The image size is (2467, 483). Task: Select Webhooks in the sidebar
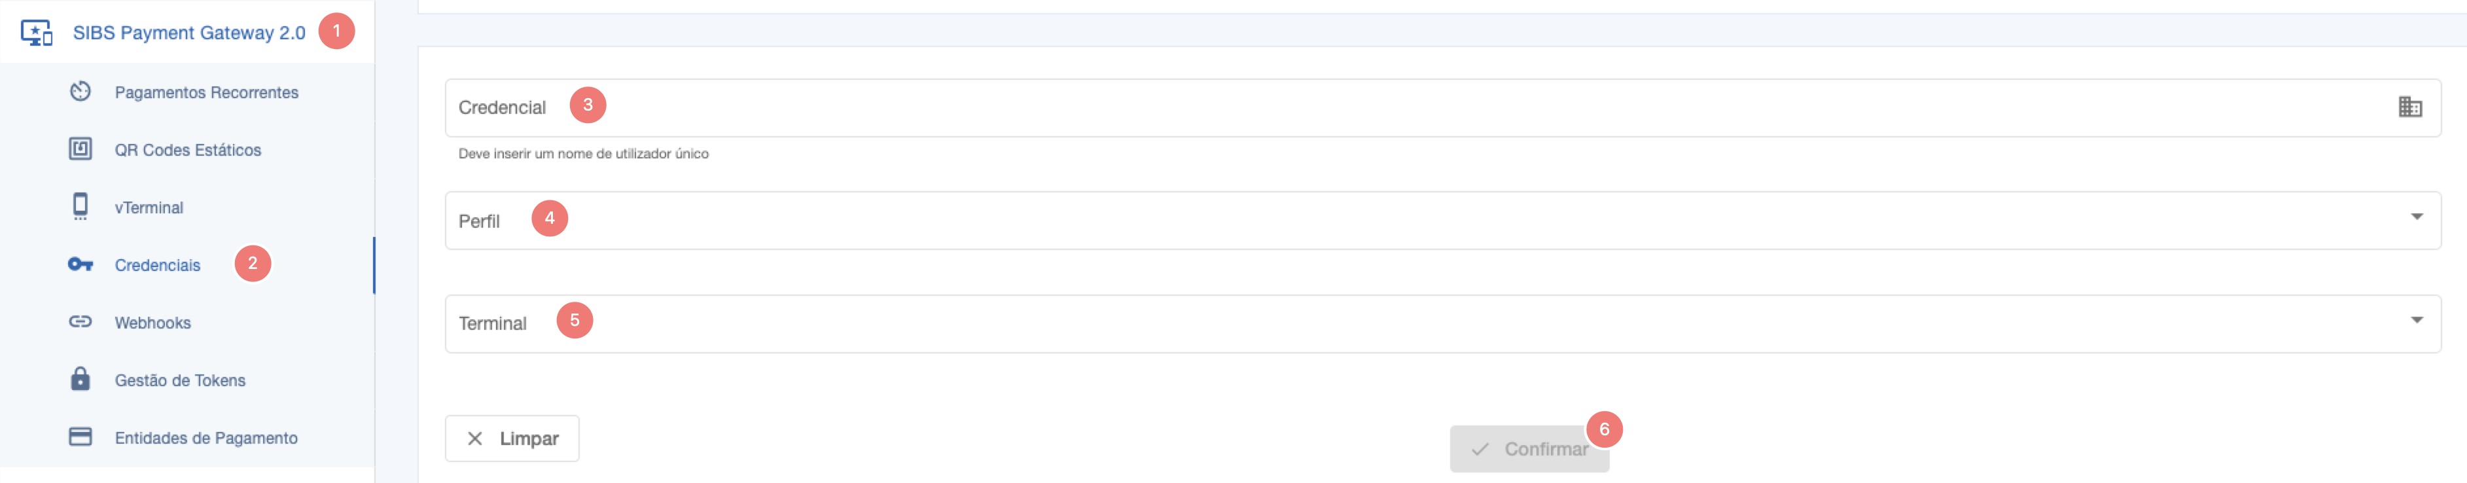click(152, 323)
